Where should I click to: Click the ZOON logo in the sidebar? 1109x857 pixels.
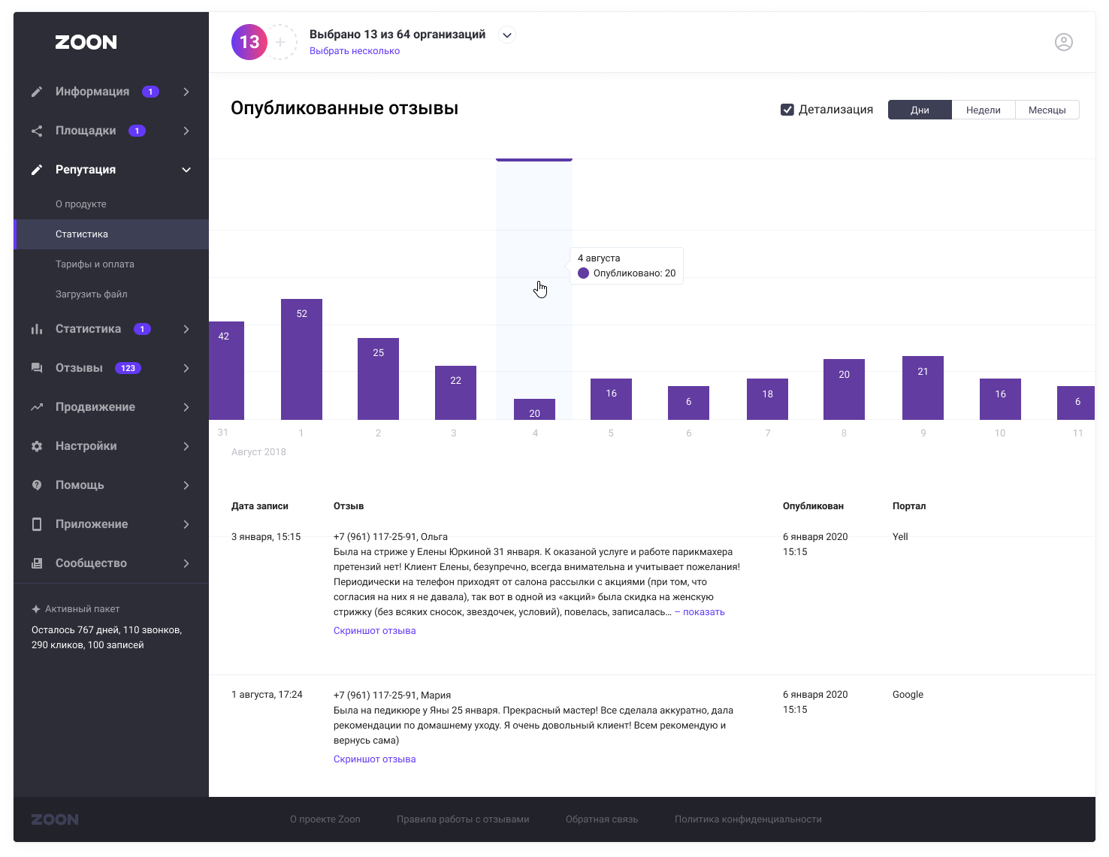[86, 42]
